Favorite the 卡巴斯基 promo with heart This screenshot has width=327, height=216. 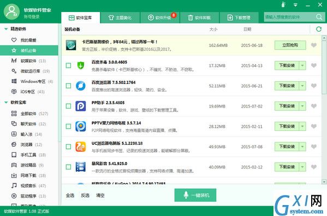click(x=314, y=45)
